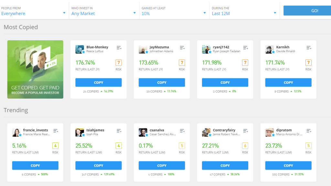Viewport: 331px width, 186px height.
Task: Open JayMazuma's profile name link
Action: coord(159,47)
